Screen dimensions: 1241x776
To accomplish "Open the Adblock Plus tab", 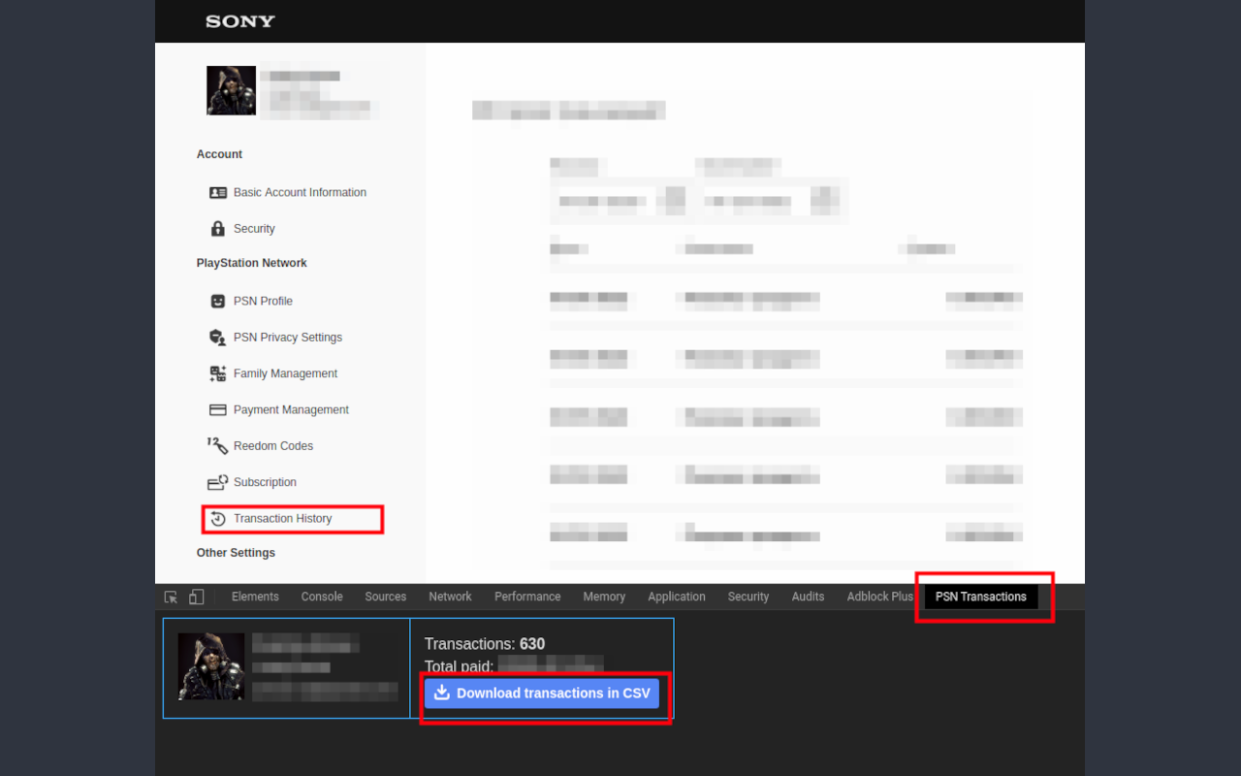I will [880, 597].
